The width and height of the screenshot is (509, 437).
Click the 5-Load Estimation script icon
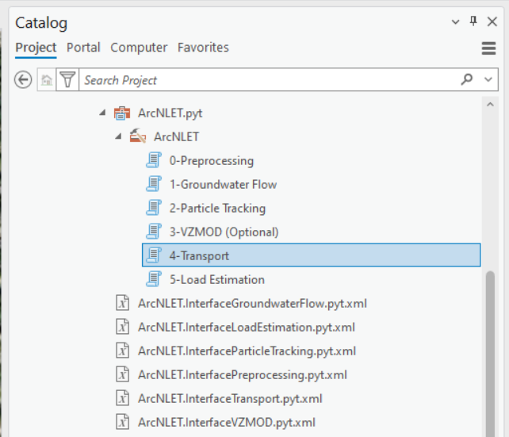point(154,279)
